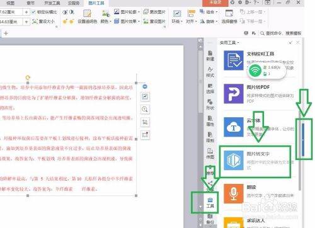This screenshot has height=228, width=315.
Task: Click the 更改图片 button
Action: [154, 12]
